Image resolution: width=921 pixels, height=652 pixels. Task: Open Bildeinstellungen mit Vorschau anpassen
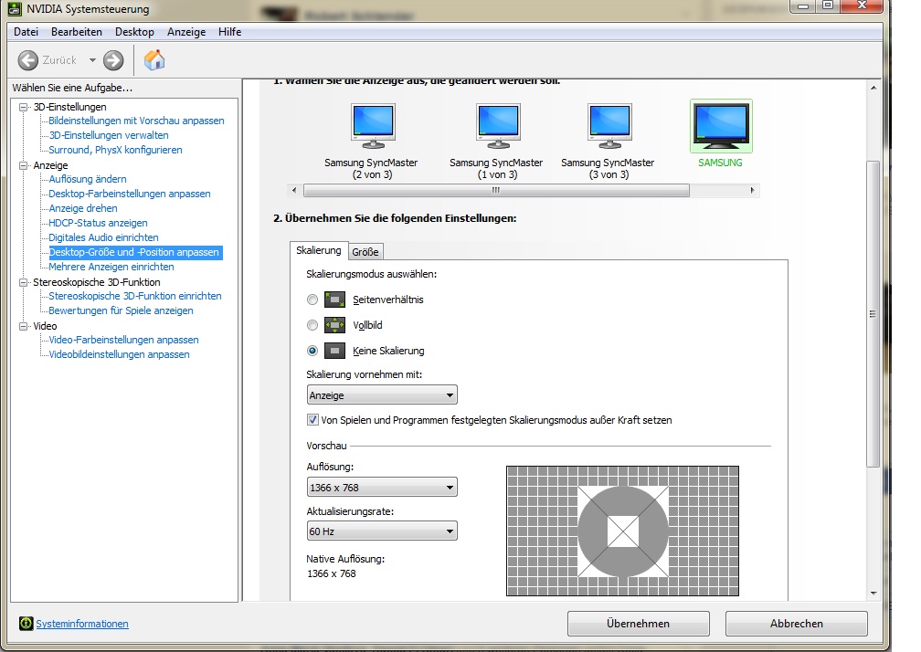136,121
